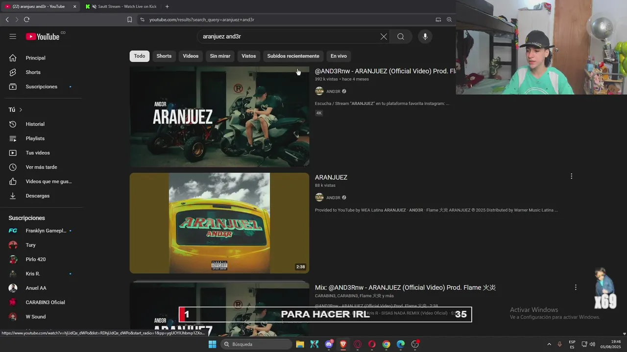Open the Windows Start menu
Image resolution: width=627 pixels, height=352 pixels.
pyautogui.click(x=212, y=344)
